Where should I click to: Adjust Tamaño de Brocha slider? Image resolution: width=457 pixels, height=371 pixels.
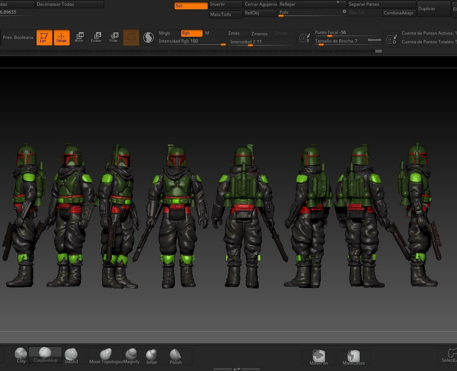(341, 41)
